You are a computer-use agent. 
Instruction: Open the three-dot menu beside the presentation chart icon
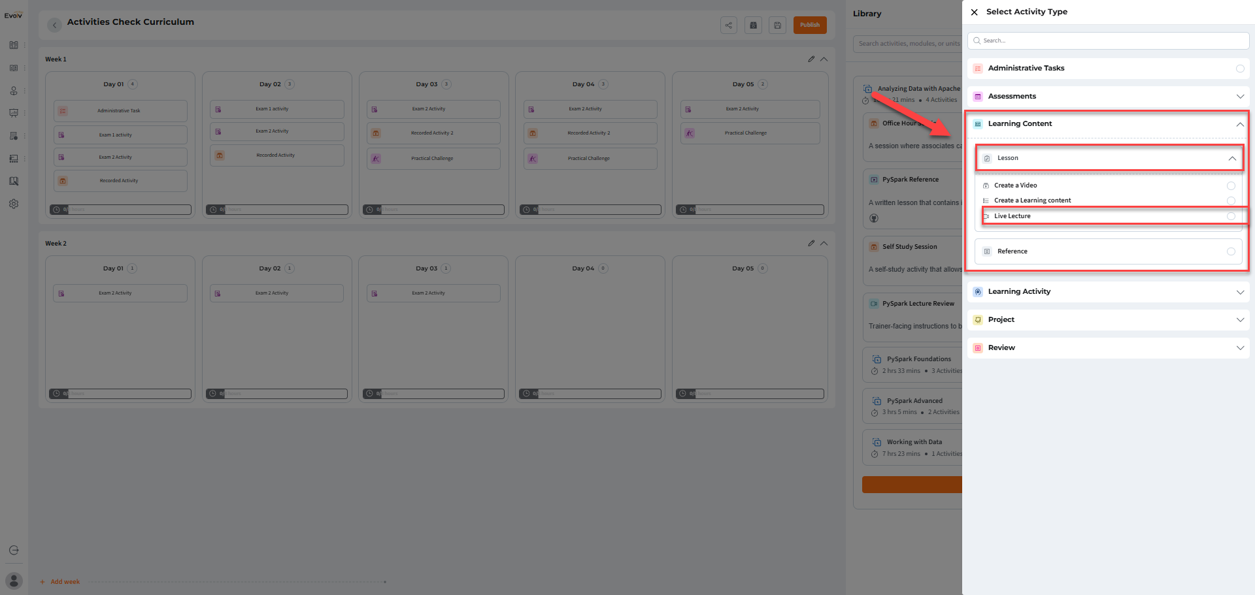pos(25,113)
